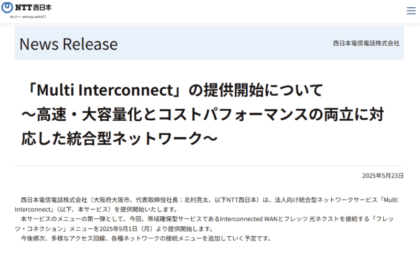This screenshot has height=261, width=420.
Task: Open the hamburger menu icon
Action: pos(411,11)
